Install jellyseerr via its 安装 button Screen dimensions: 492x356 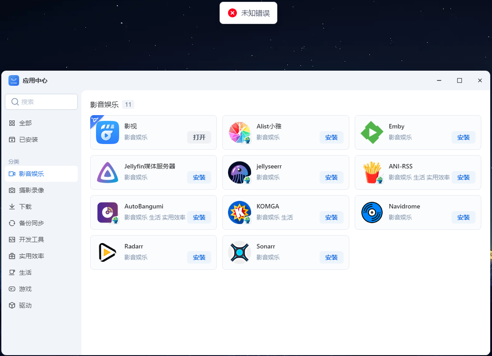332,177
